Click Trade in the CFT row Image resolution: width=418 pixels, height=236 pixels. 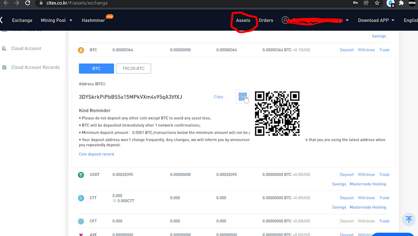tap(384, 221)
